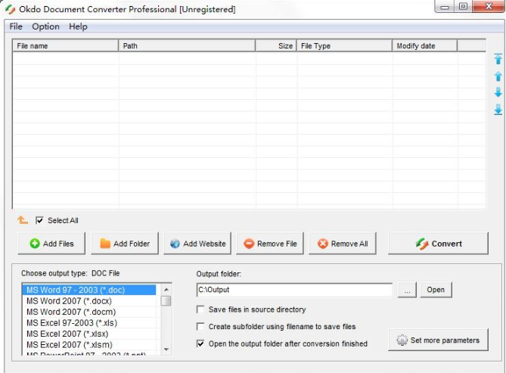This screenshot has height=373, width=506.
Task: Click the Open output folder button
Action: pos(436,290)
